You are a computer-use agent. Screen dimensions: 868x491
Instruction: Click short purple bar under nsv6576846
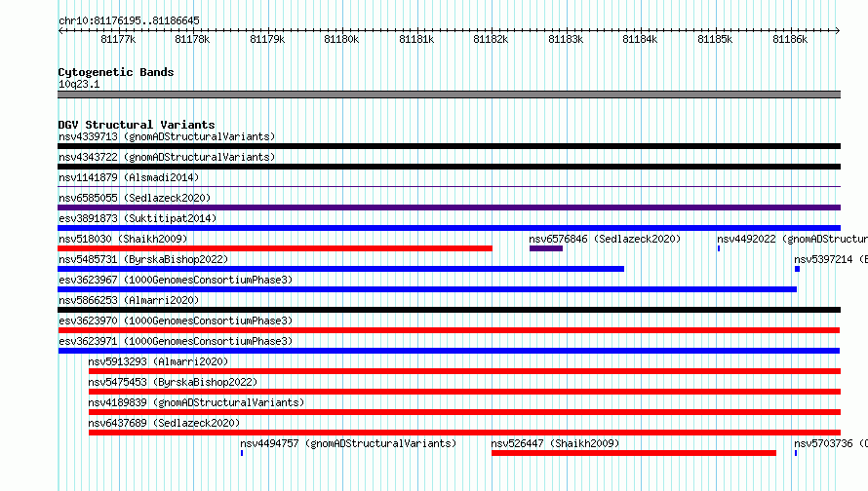(x=546, y=248)
